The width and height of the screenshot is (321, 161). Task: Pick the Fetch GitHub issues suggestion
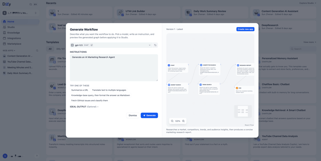(89, 101)
